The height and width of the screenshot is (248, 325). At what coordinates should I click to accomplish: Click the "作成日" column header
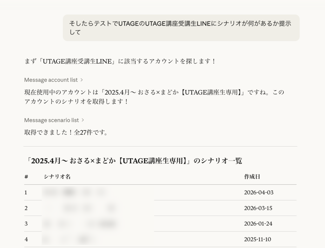point(252,177)
